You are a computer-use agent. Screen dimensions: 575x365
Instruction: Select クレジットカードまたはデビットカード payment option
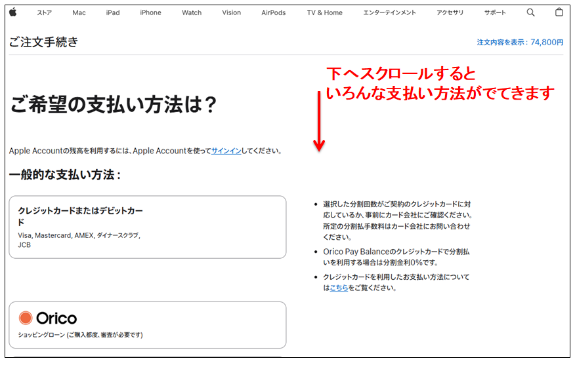[x=148, y=227]
